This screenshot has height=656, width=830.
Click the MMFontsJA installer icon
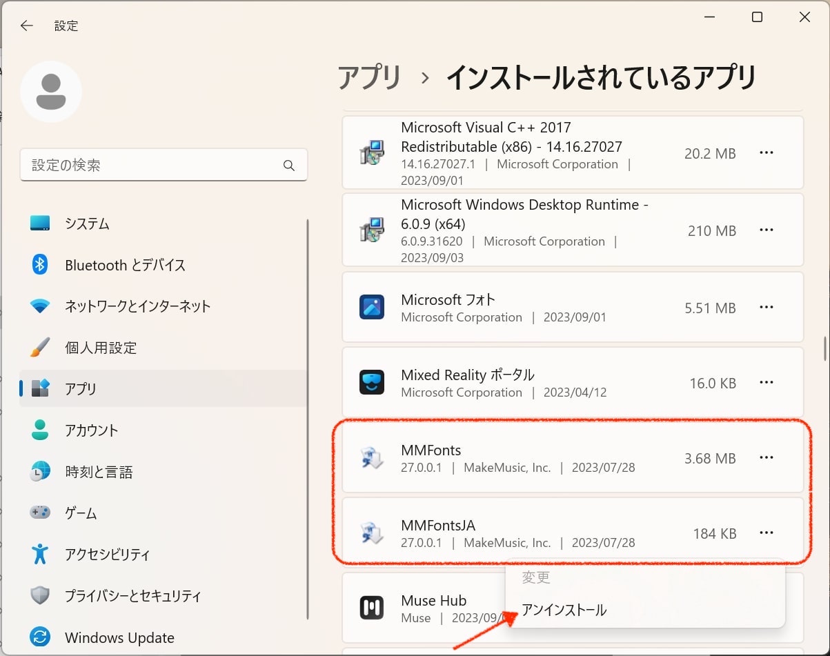tap(372, 533)
